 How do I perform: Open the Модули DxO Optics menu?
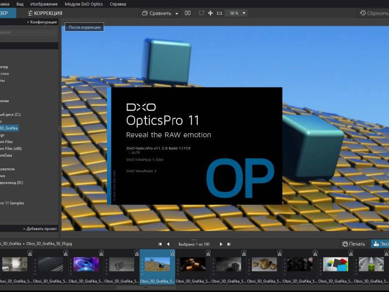pyautogui.click(x=84, y=4)
